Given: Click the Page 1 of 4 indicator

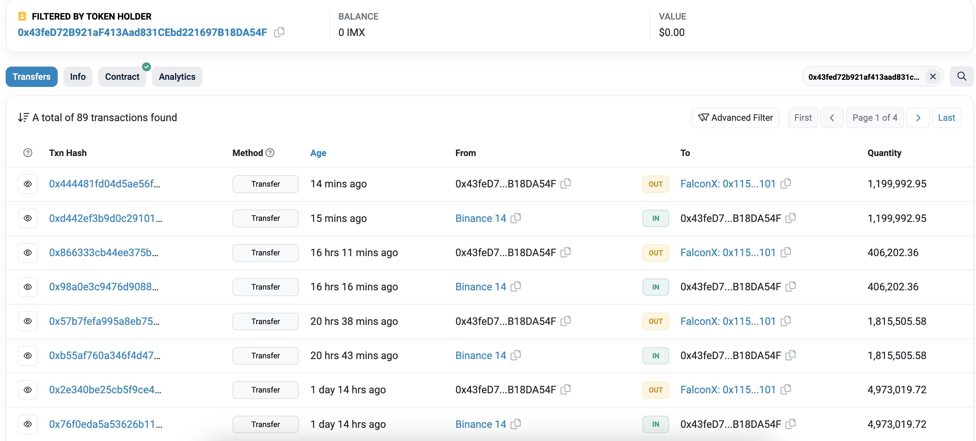Looking at the screenshot, I should pyautogui.click(x=875, y=118).
